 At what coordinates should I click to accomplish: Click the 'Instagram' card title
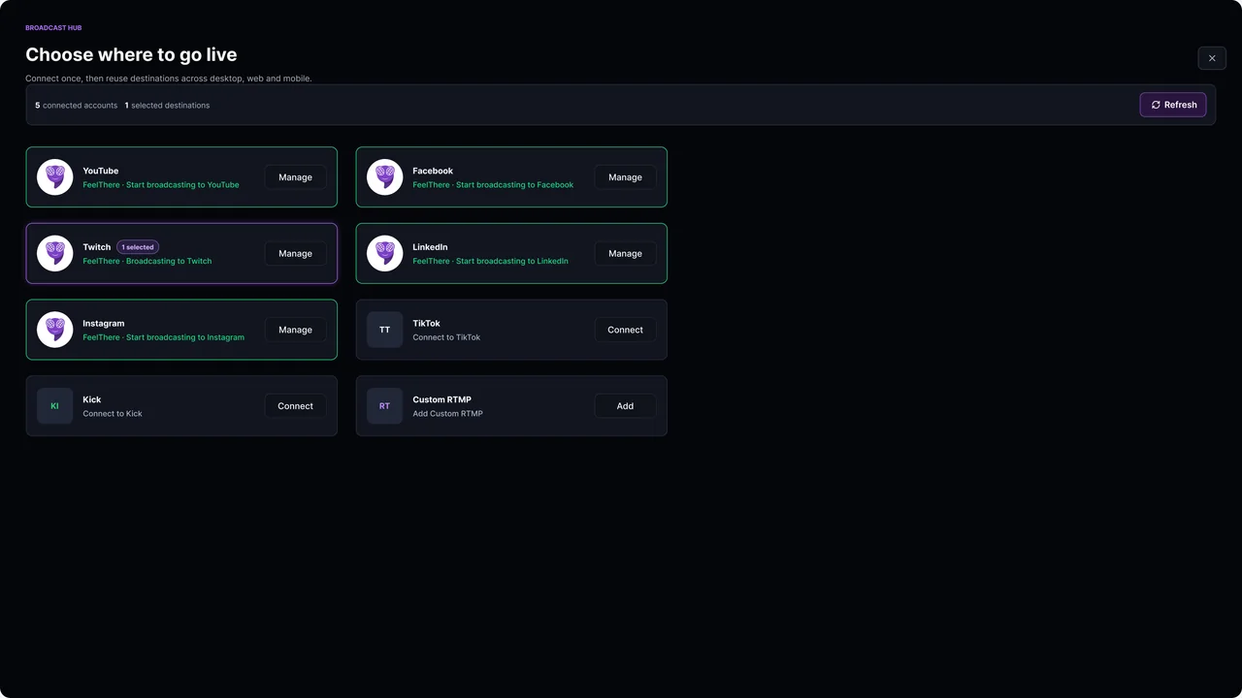point(104,324)
